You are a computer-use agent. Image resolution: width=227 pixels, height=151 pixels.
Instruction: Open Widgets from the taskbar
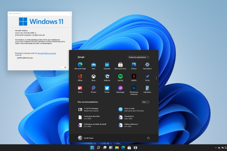[x=111, y=147]
